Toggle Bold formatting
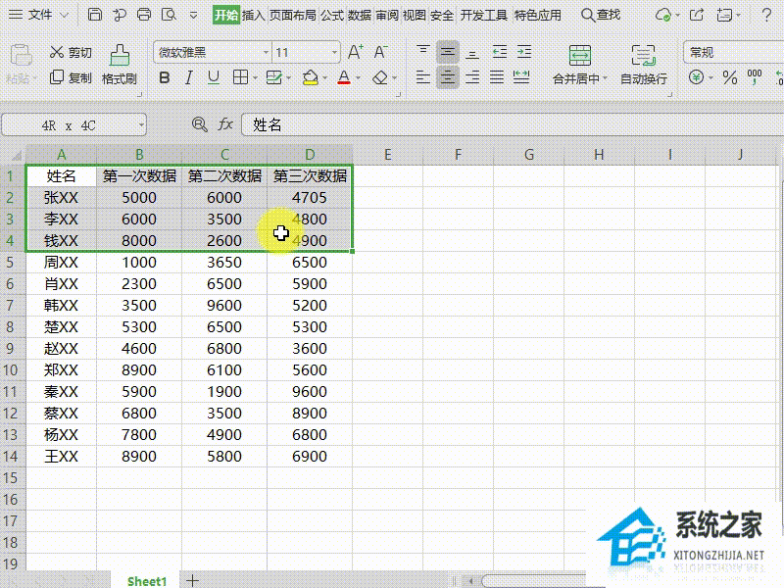This screenshot has width=784, height=588. tap(164, 77)
